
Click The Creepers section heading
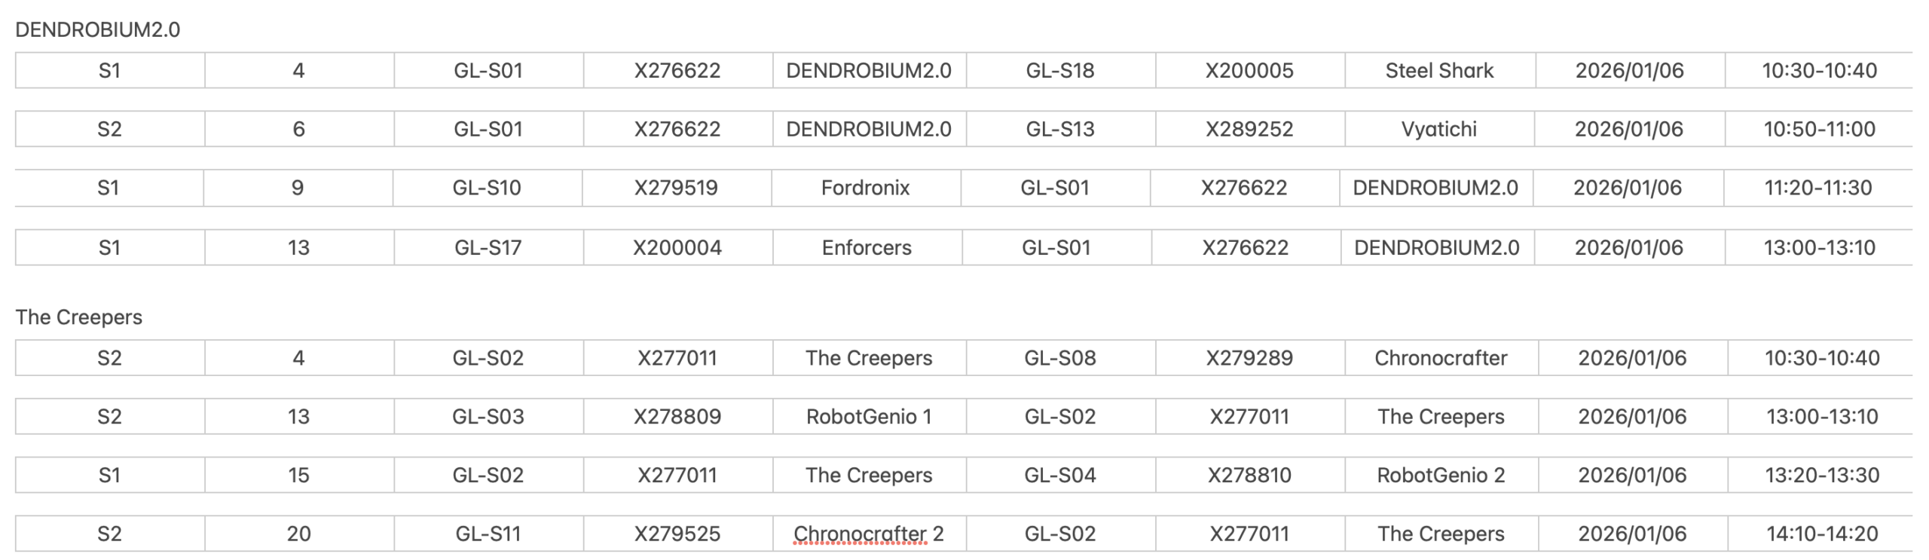[x=79, y=317]
